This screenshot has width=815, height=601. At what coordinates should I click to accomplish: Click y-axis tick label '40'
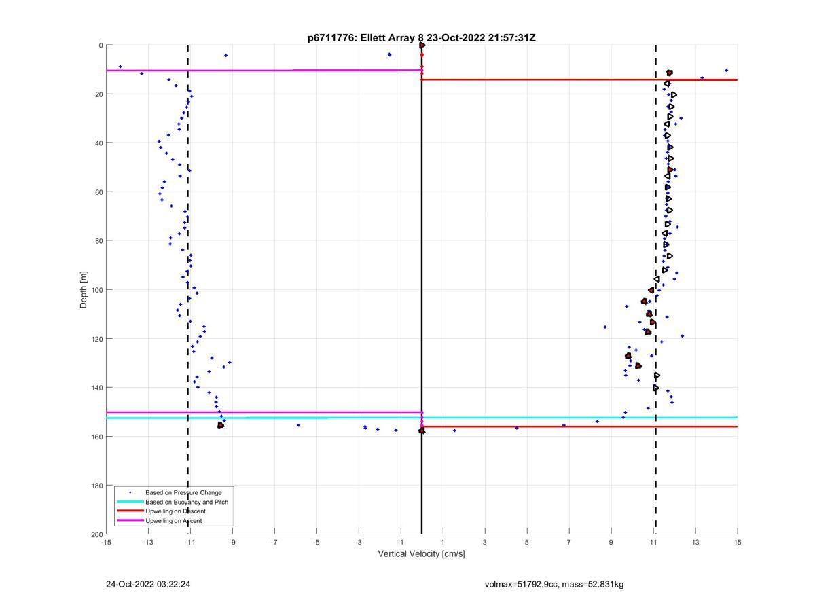pyautogui.click(x=98, y=143)
